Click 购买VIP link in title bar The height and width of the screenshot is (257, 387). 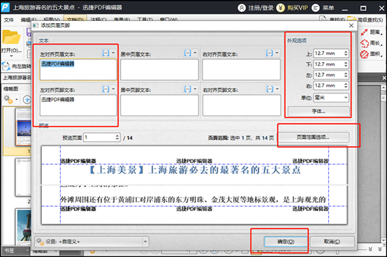[x=298, y=8]
